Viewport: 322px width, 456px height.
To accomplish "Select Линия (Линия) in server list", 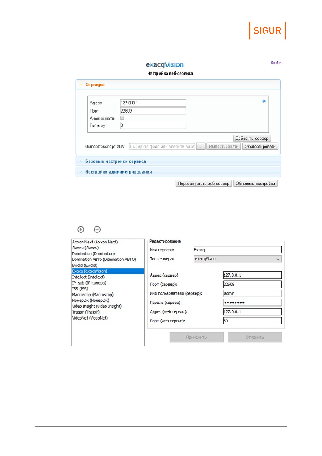I will point(108,248).
